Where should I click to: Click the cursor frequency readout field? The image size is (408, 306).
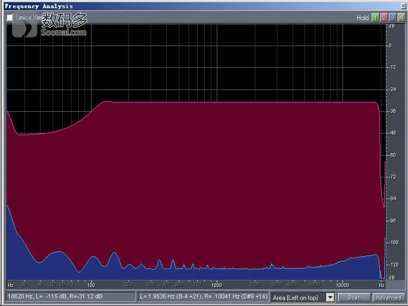70,297
